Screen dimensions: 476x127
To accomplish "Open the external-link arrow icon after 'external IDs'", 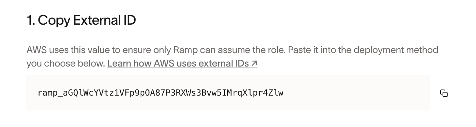I will click(254, 63).
